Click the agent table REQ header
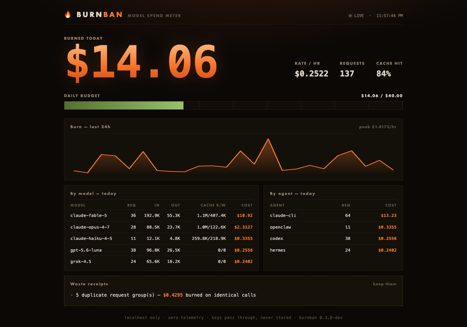 coord(346,205)
